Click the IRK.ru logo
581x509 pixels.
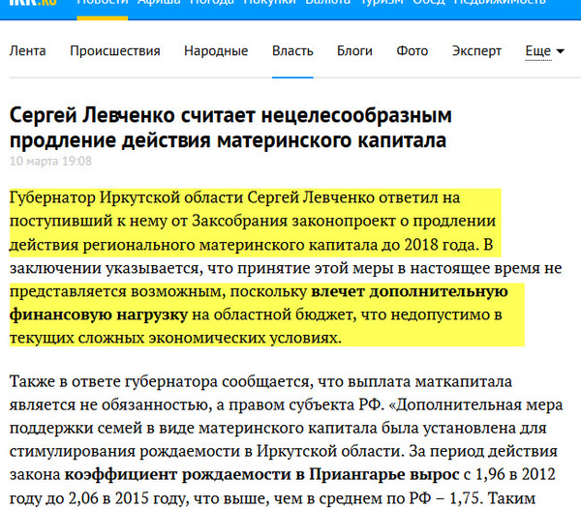tap(31, 5)
